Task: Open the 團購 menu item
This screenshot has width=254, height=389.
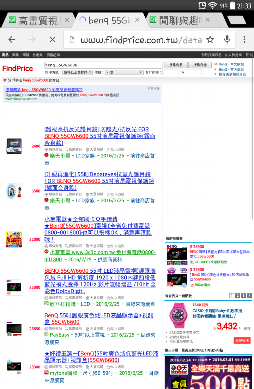Action: [x=26, y=55]
